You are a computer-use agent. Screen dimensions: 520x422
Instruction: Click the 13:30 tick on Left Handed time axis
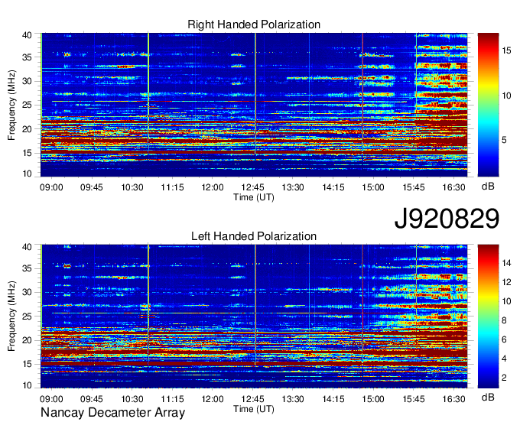coord(293,399)
